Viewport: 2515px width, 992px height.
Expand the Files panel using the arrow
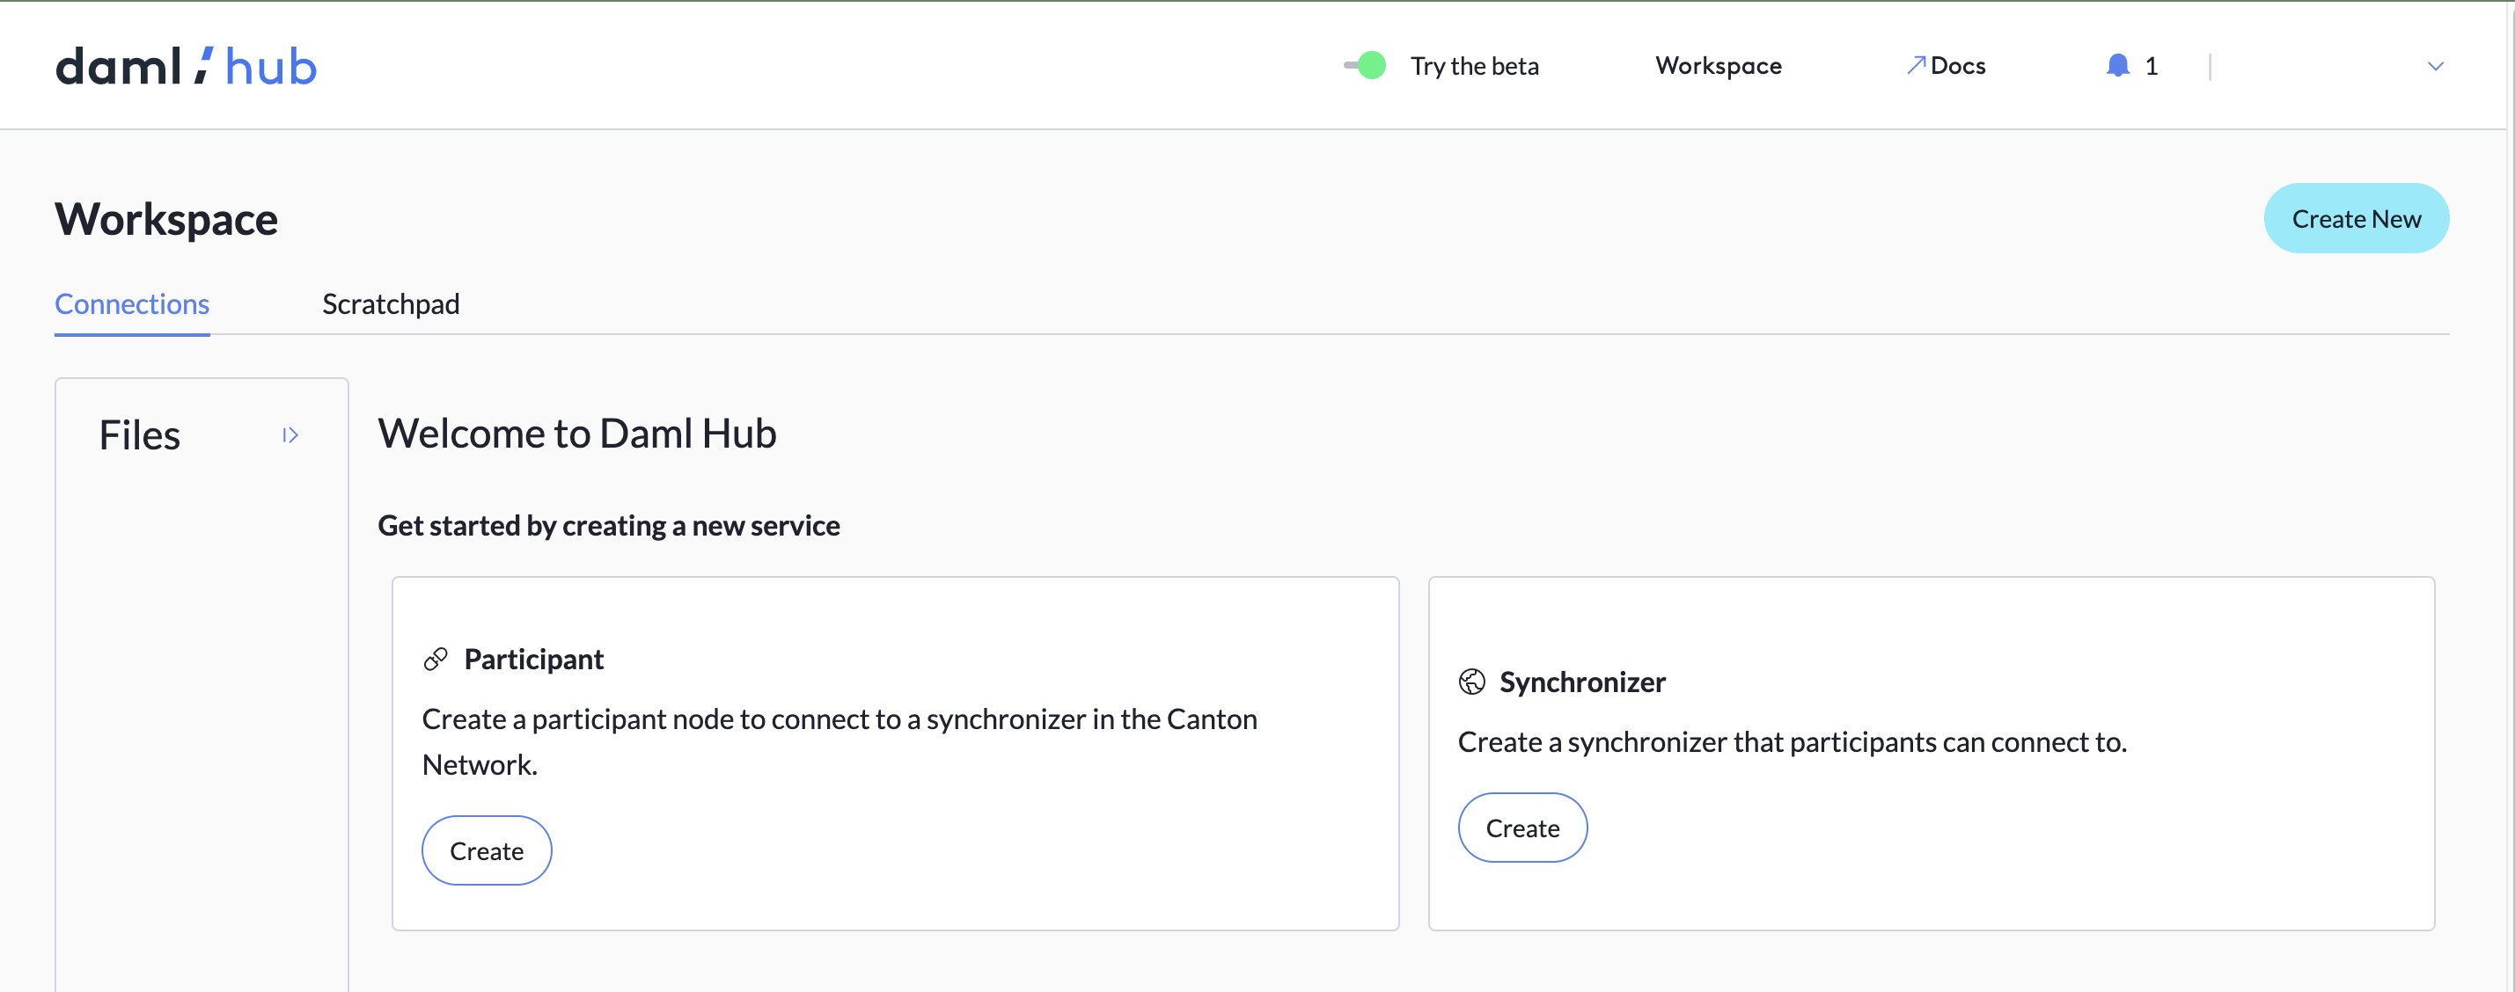point(290,435)
